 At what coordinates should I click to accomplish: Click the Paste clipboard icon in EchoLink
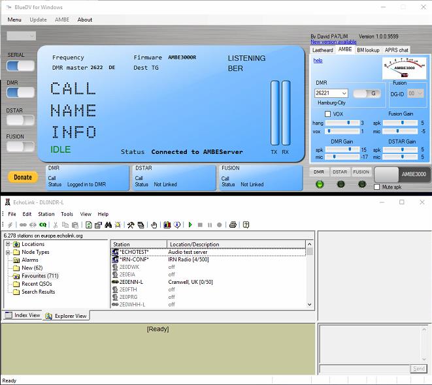click(x=75, y=225)
